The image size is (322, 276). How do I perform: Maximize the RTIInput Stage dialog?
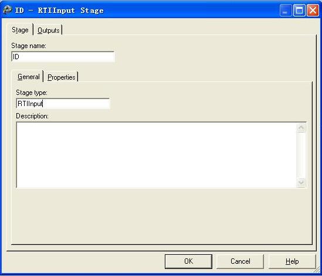[x=299, y=10]
